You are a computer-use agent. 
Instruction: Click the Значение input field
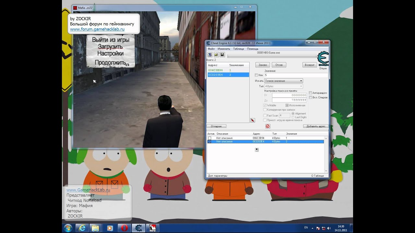(x=296, y=75)
